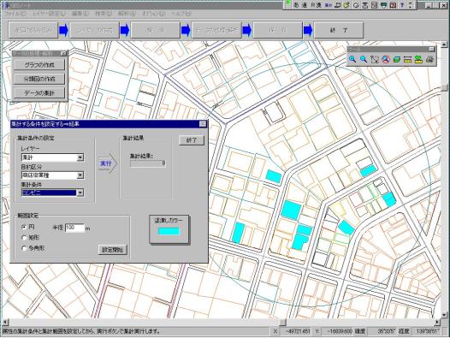
Task: Click the データの集計 button
Action: coord(39,92)
